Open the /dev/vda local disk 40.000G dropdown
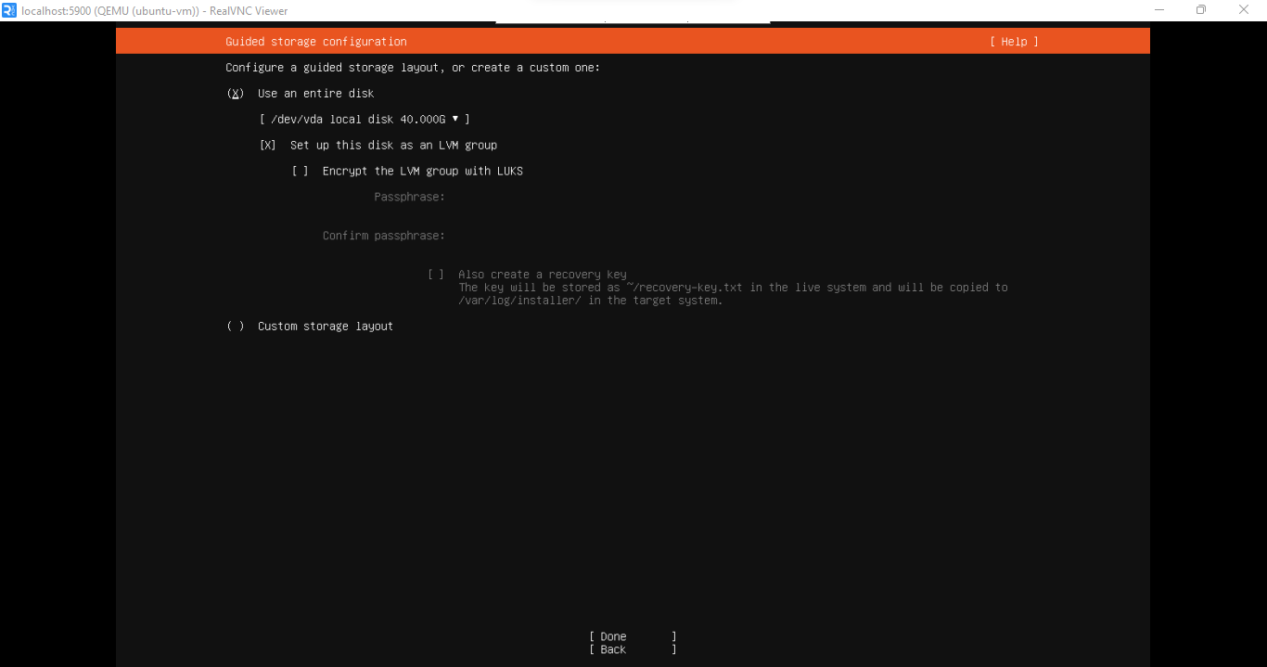Screen dimensions: 1267x667 (x=365, y=120)
